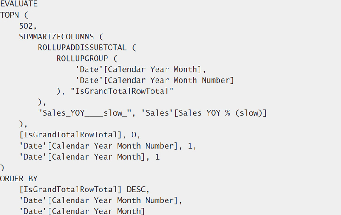Click the TOPN function name
The width and height of the screenshot is (341, 215).
[10, 15]
